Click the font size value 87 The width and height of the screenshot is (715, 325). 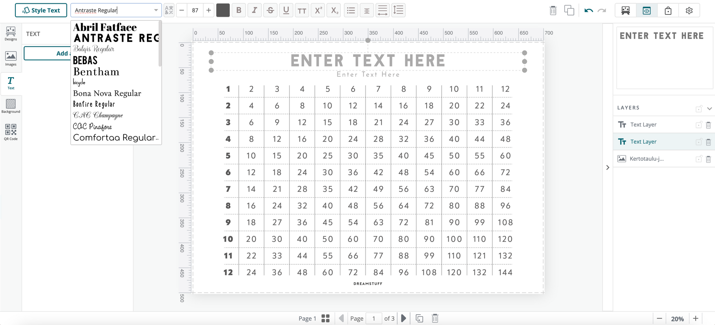tap(195, 10)
